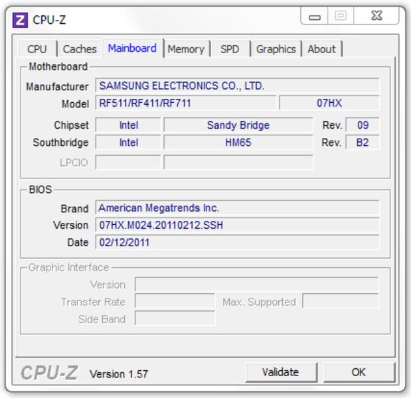This screenshot has width=411, height=398.
Task: Click the empty Side Band field
Action: coord(175,318)
